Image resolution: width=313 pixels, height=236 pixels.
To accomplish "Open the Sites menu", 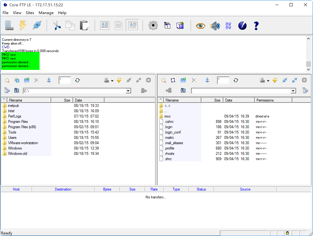I will coord(30,13).
